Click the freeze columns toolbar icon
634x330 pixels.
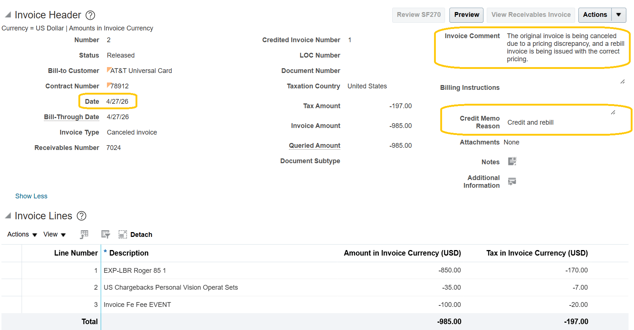tap(84, 234)
